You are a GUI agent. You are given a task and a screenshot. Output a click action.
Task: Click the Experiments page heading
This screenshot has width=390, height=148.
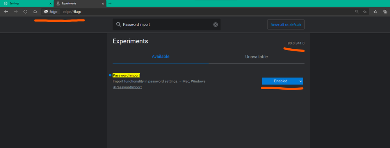click(130, 41)
